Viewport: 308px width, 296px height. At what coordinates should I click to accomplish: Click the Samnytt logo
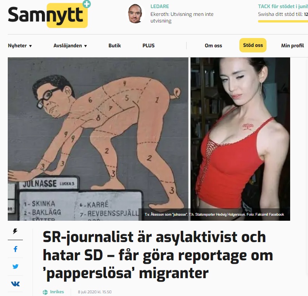pos(48,15)
